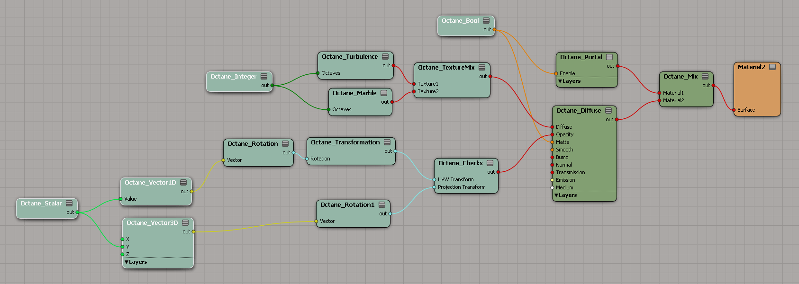Viewport: 799px width, 284px height.
Task: Click the Octane_Mix out port
Action: [713, 85]
